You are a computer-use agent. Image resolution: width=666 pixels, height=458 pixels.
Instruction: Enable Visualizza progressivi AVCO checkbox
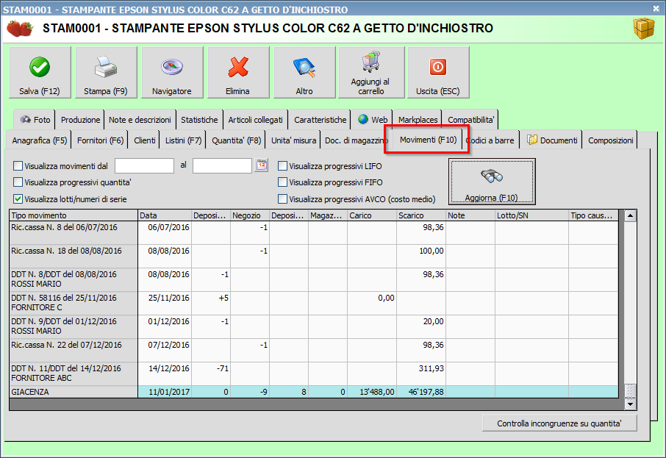click(x=282, y=198)
